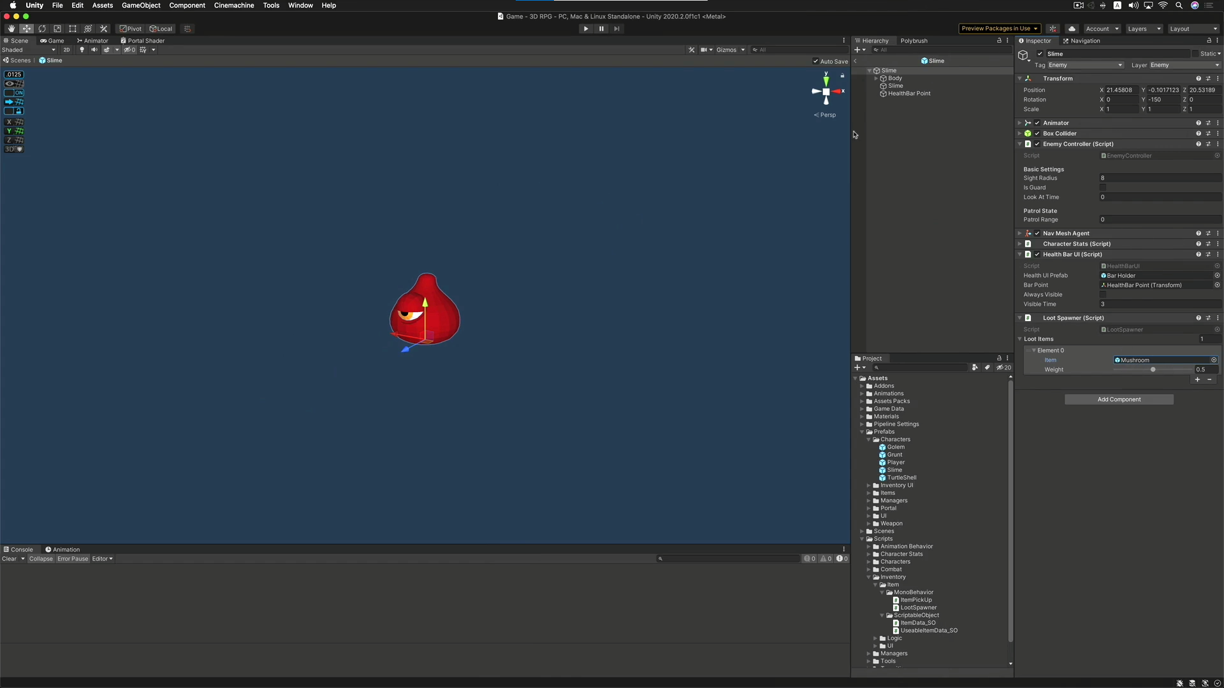Screen dimensions: 1224x688
Task: Click inside the Project search field
Action: coord(920,368)
